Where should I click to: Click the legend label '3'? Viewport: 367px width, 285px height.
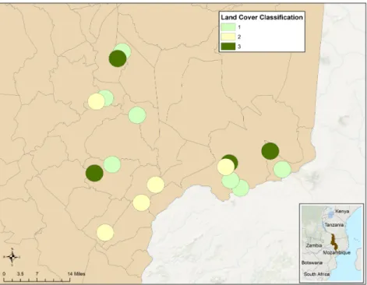click(x=239, y=47)
